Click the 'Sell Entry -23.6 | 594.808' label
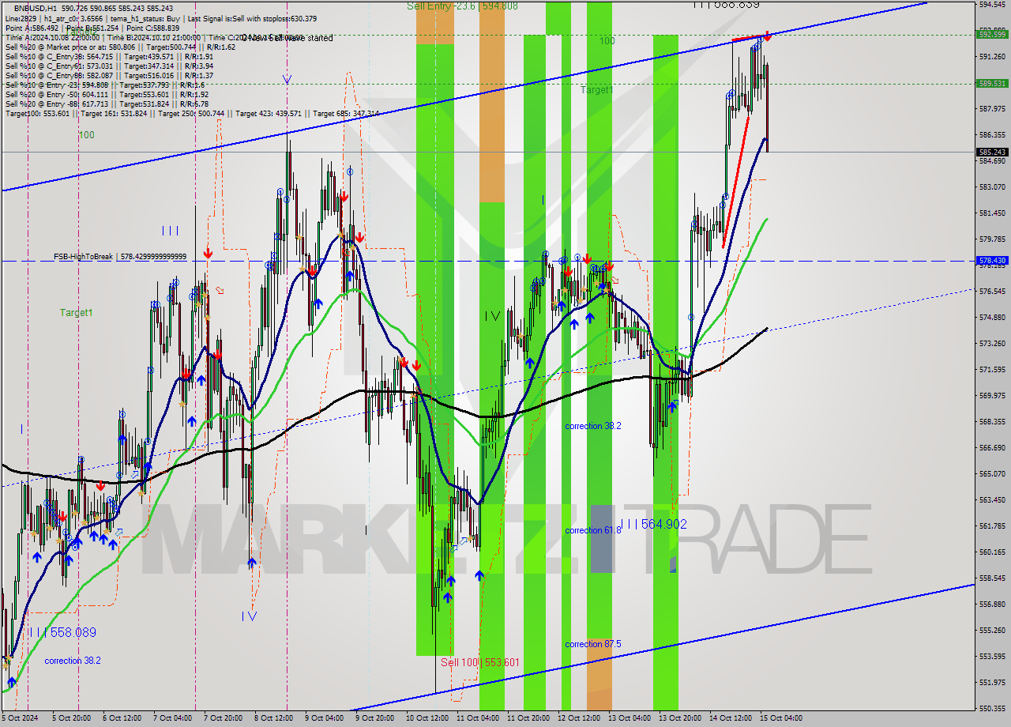This screenshot has width=1011, height=727. [x=462, y=6]
